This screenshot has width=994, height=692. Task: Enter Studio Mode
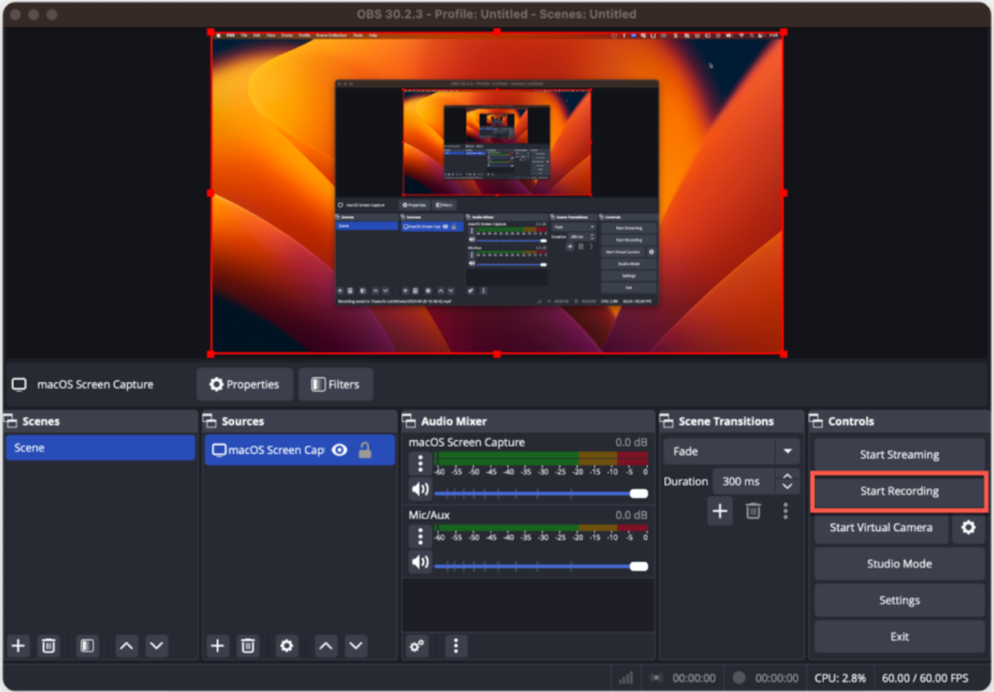(898, 563)
